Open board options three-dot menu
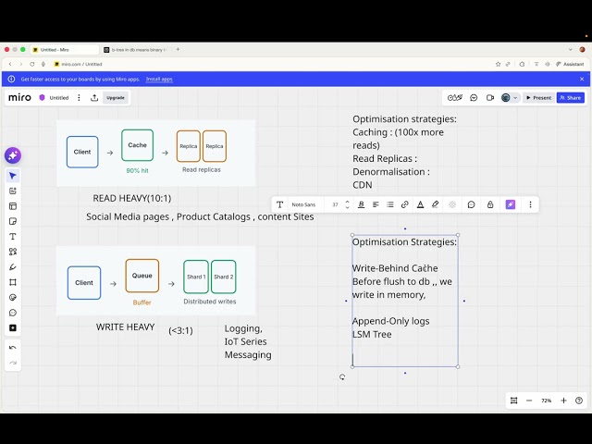The width and height of the screenshot is (592, 444). click(79, 98)
